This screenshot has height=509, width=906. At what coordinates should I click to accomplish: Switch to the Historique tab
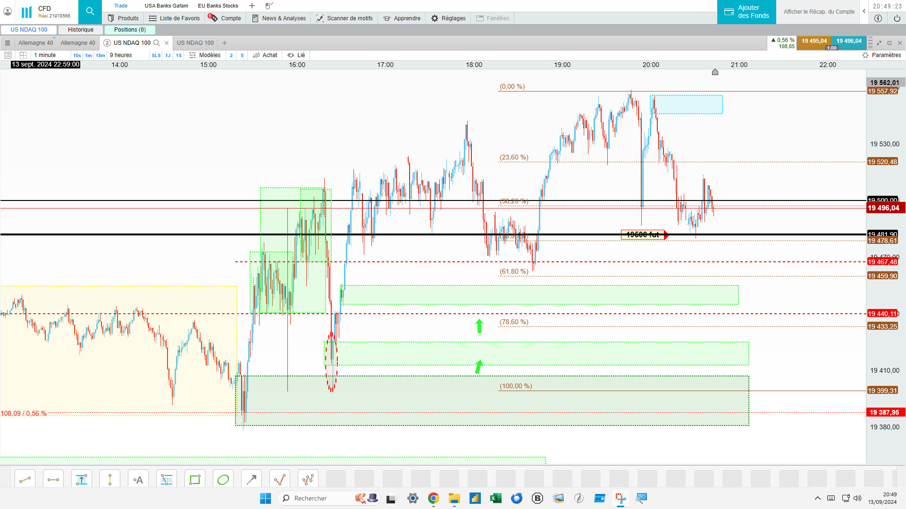[81, 30]
